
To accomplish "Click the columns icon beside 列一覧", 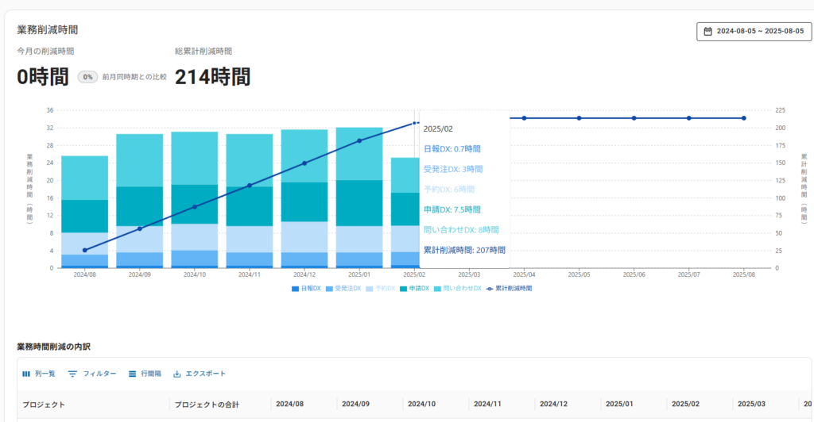I will (x=26, y=374).
